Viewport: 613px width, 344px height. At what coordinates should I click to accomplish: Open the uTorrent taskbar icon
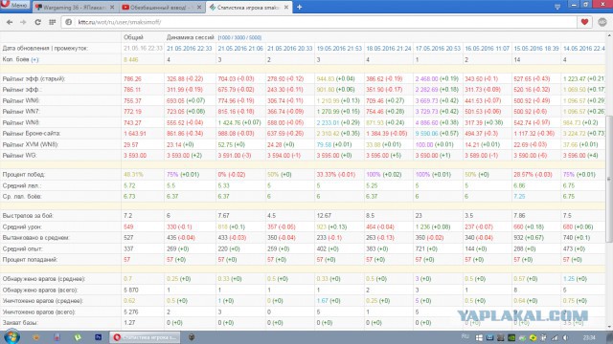click(x=78, y=337)
